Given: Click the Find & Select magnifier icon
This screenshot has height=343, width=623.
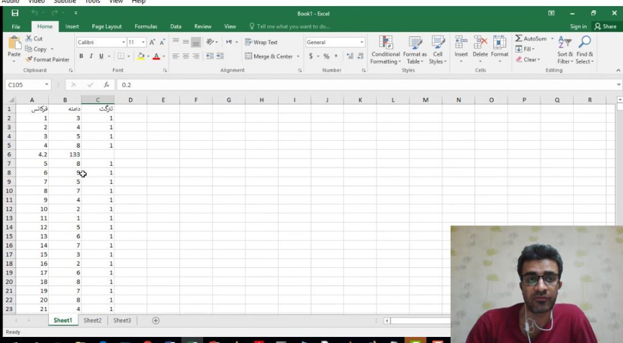Looking at the screenshot, I should (x=584, y=42).
